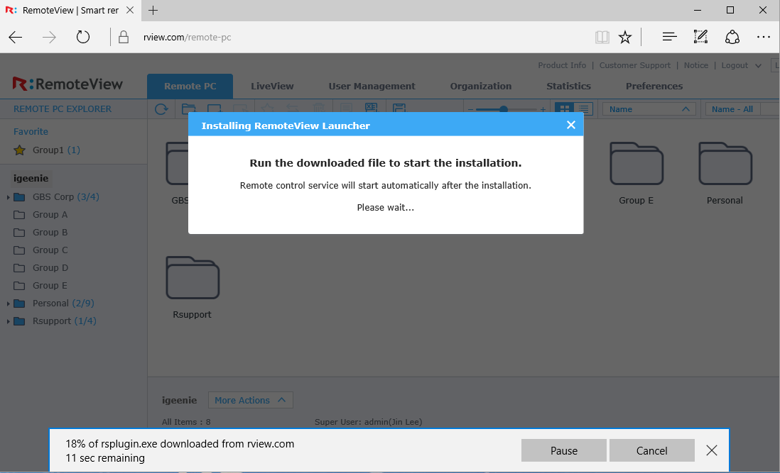This screenshot has width=780, height=473.
Task: Select Personal (2/9) in tree
Action: (x=63, y=304)
